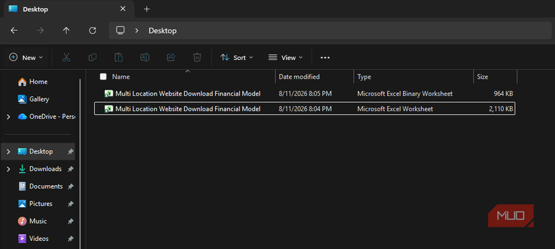Click the Back navigation arrow
The image size is (555, 249).
click(14, 30)
